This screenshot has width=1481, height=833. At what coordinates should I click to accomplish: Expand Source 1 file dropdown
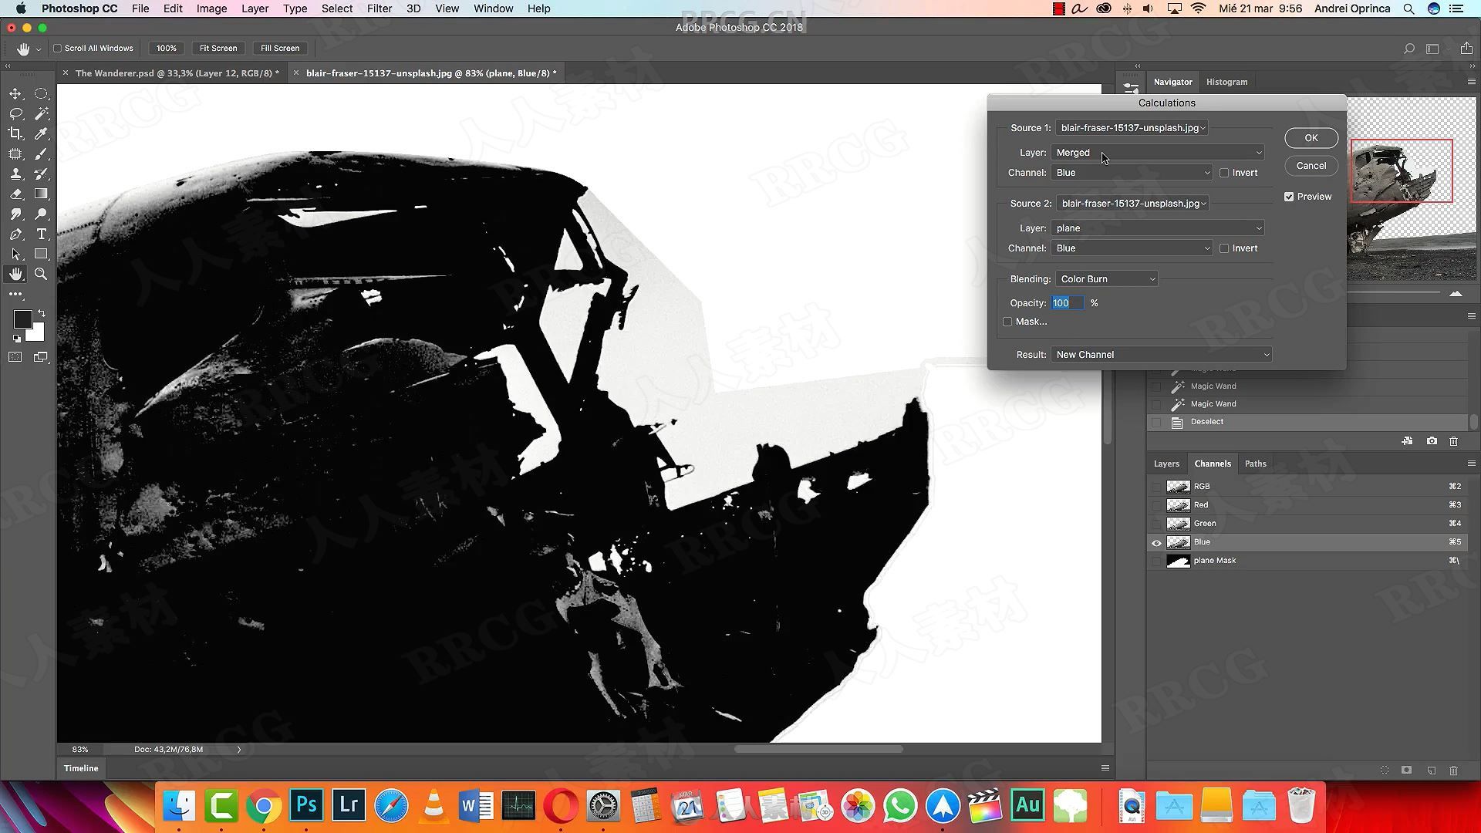click(x=1131, y=126)
